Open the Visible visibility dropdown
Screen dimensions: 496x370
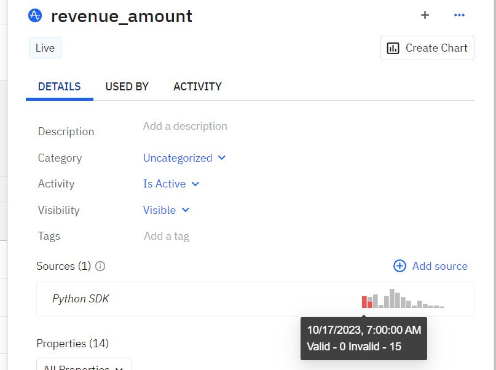(166, 210)
